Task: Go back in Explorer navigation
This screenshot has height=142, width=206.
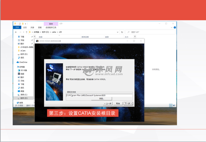Action: click(16, 32)
